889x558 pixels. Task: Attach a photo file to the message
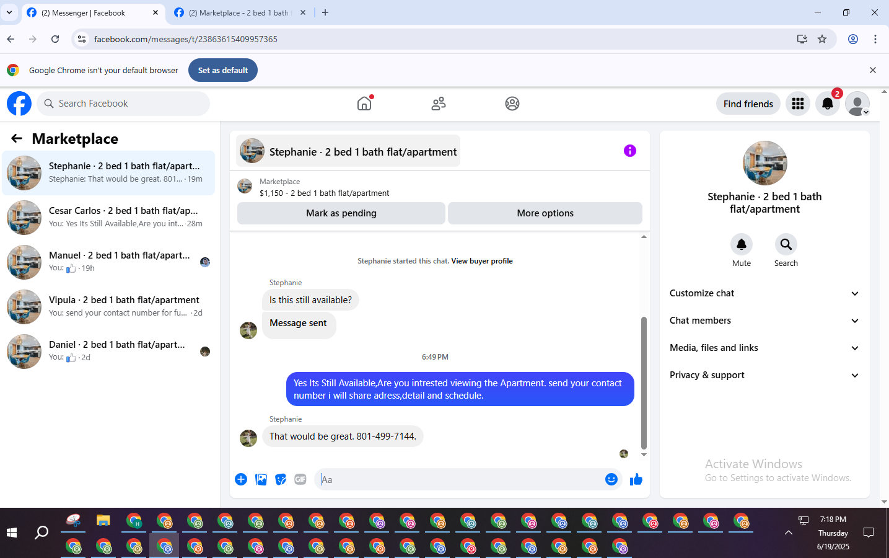click(261, 479)
